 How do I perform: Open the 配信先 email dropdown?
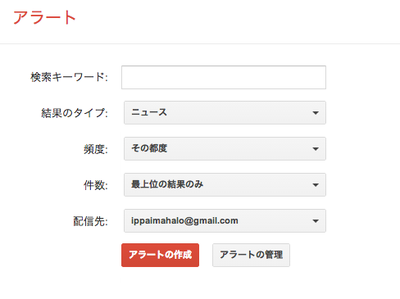(x=225, y=220)
